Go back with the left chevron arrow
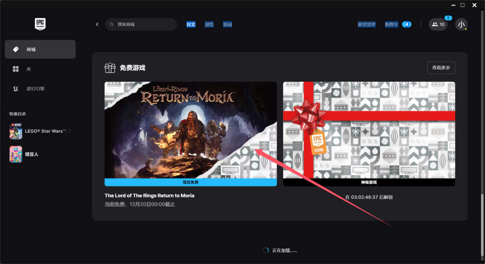485x264 pixels. [x=97, y=25]
